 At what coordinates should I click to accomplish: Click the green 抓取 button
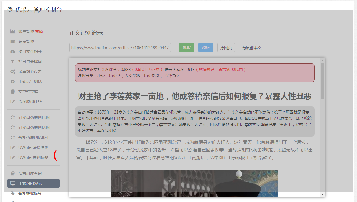[187, 48]
